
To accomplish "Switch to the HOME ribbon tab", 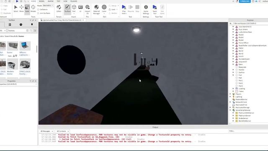I will 33,1.
